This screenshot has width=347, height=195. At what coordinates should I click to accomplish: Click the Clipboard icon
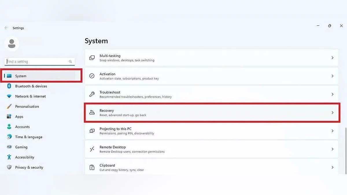tap(92, 168)
